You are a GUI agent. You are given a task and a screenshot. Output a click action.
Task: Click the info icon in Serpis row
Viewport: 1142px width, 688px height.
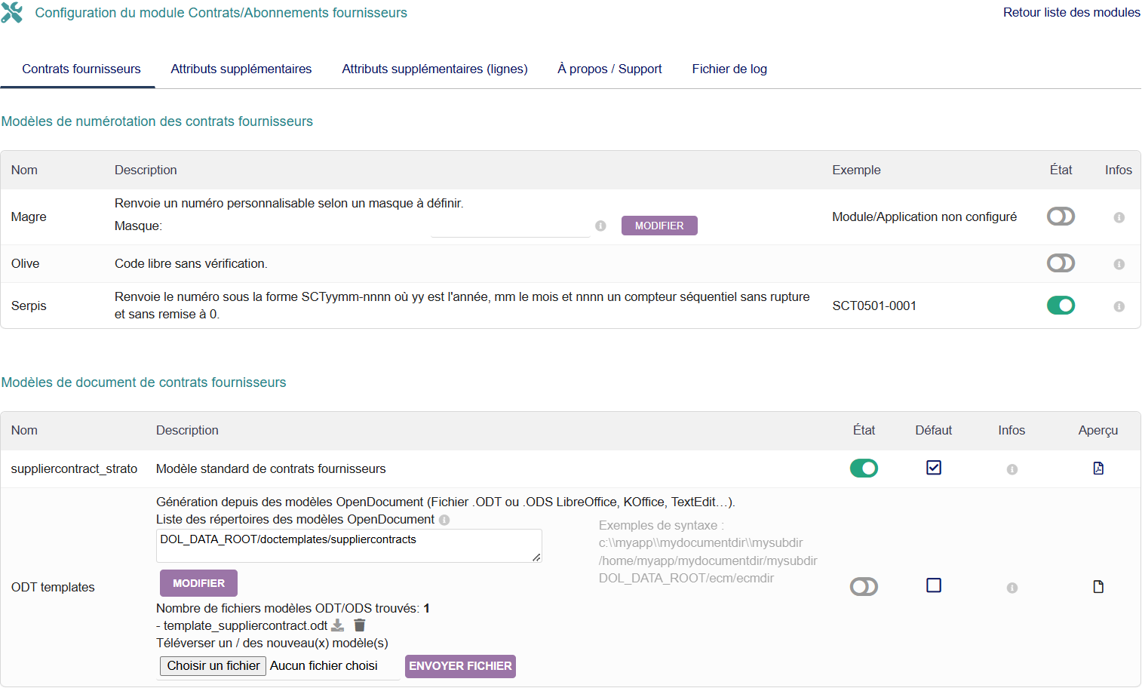point(1119,306)
